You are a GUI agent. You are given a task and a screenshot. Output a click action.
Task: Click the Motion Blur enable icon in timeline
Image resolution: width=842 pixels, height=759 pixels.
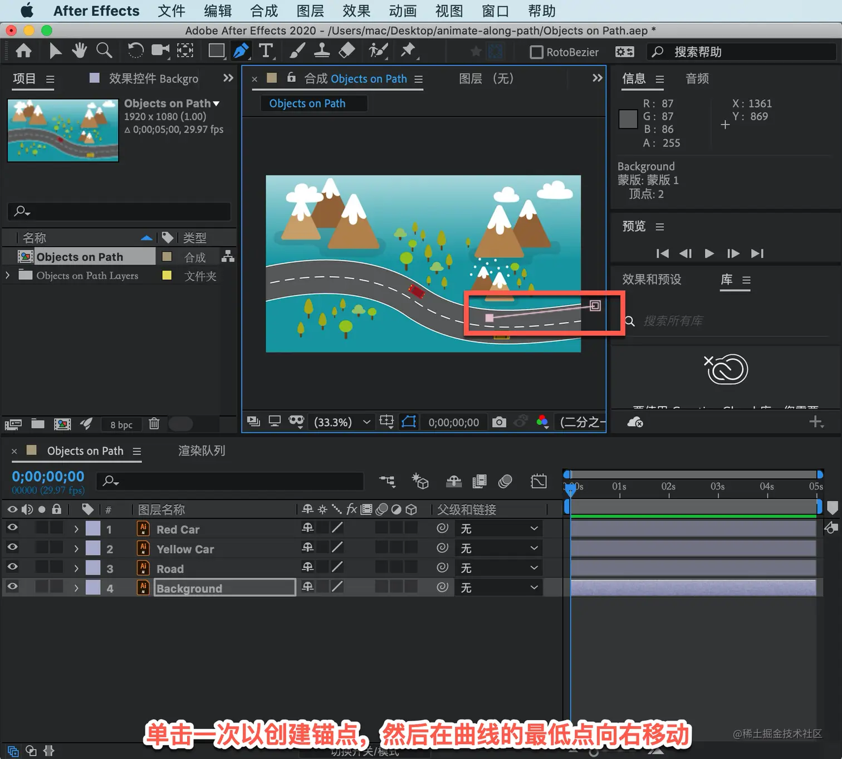pyautogui.click(x=506, y=481)
